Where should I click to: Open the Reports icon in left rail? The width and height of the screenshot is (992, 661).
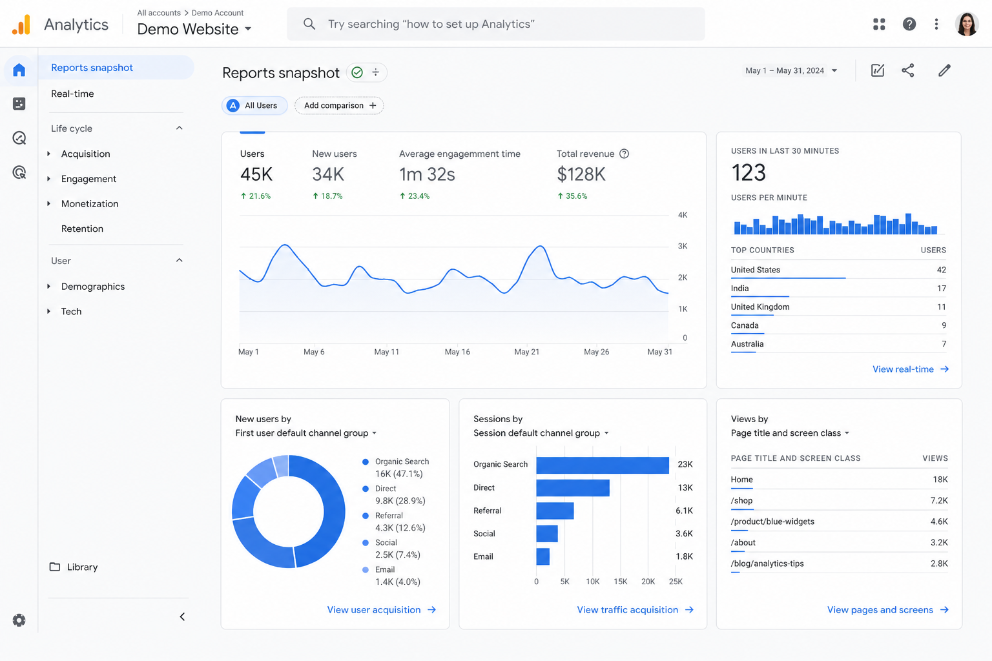click(x=19, y=103)
